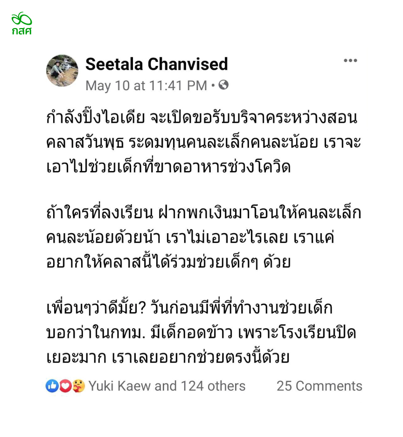403x437 pixels.
Task: Click the line อยากให้คลาสนี้ได้ร่วมช่วยเด็กๆ ด้วย
Action: point(168,262)
